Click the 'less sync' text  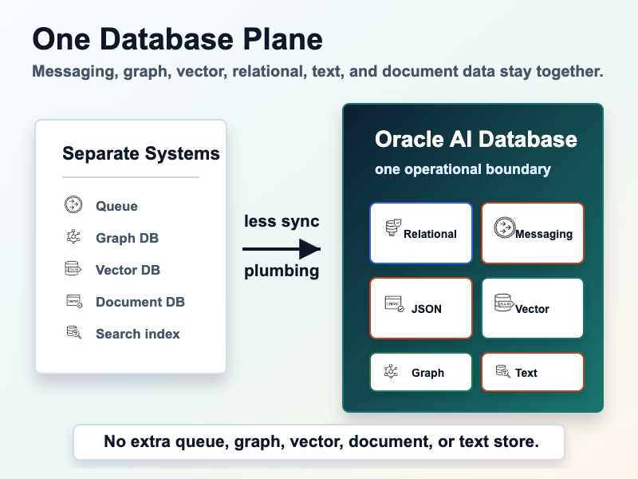282,221
